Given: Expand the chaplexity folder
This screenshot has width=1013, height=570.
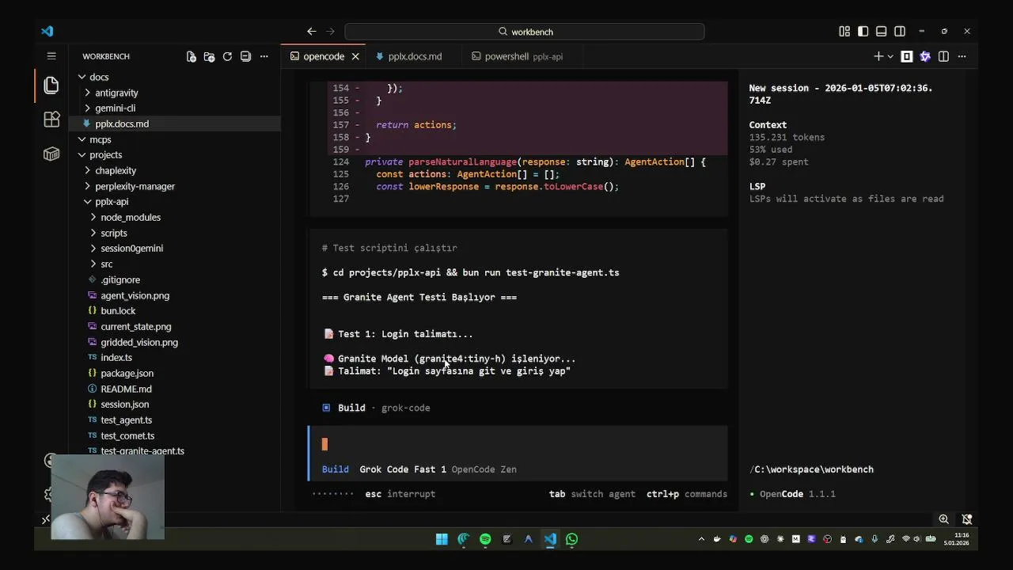Looking at the screenshot, I should pos(174,170).
